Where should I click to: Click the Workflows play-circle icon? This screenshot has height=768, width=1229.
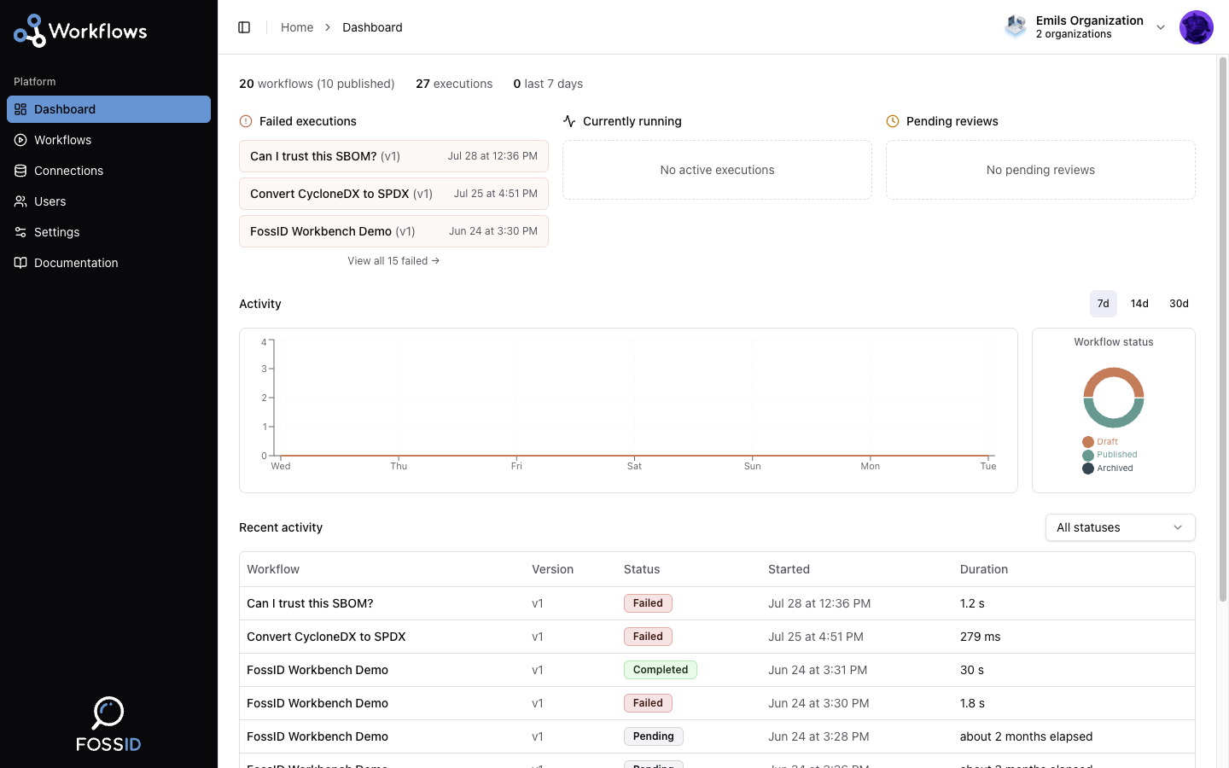tap(20, 140)
